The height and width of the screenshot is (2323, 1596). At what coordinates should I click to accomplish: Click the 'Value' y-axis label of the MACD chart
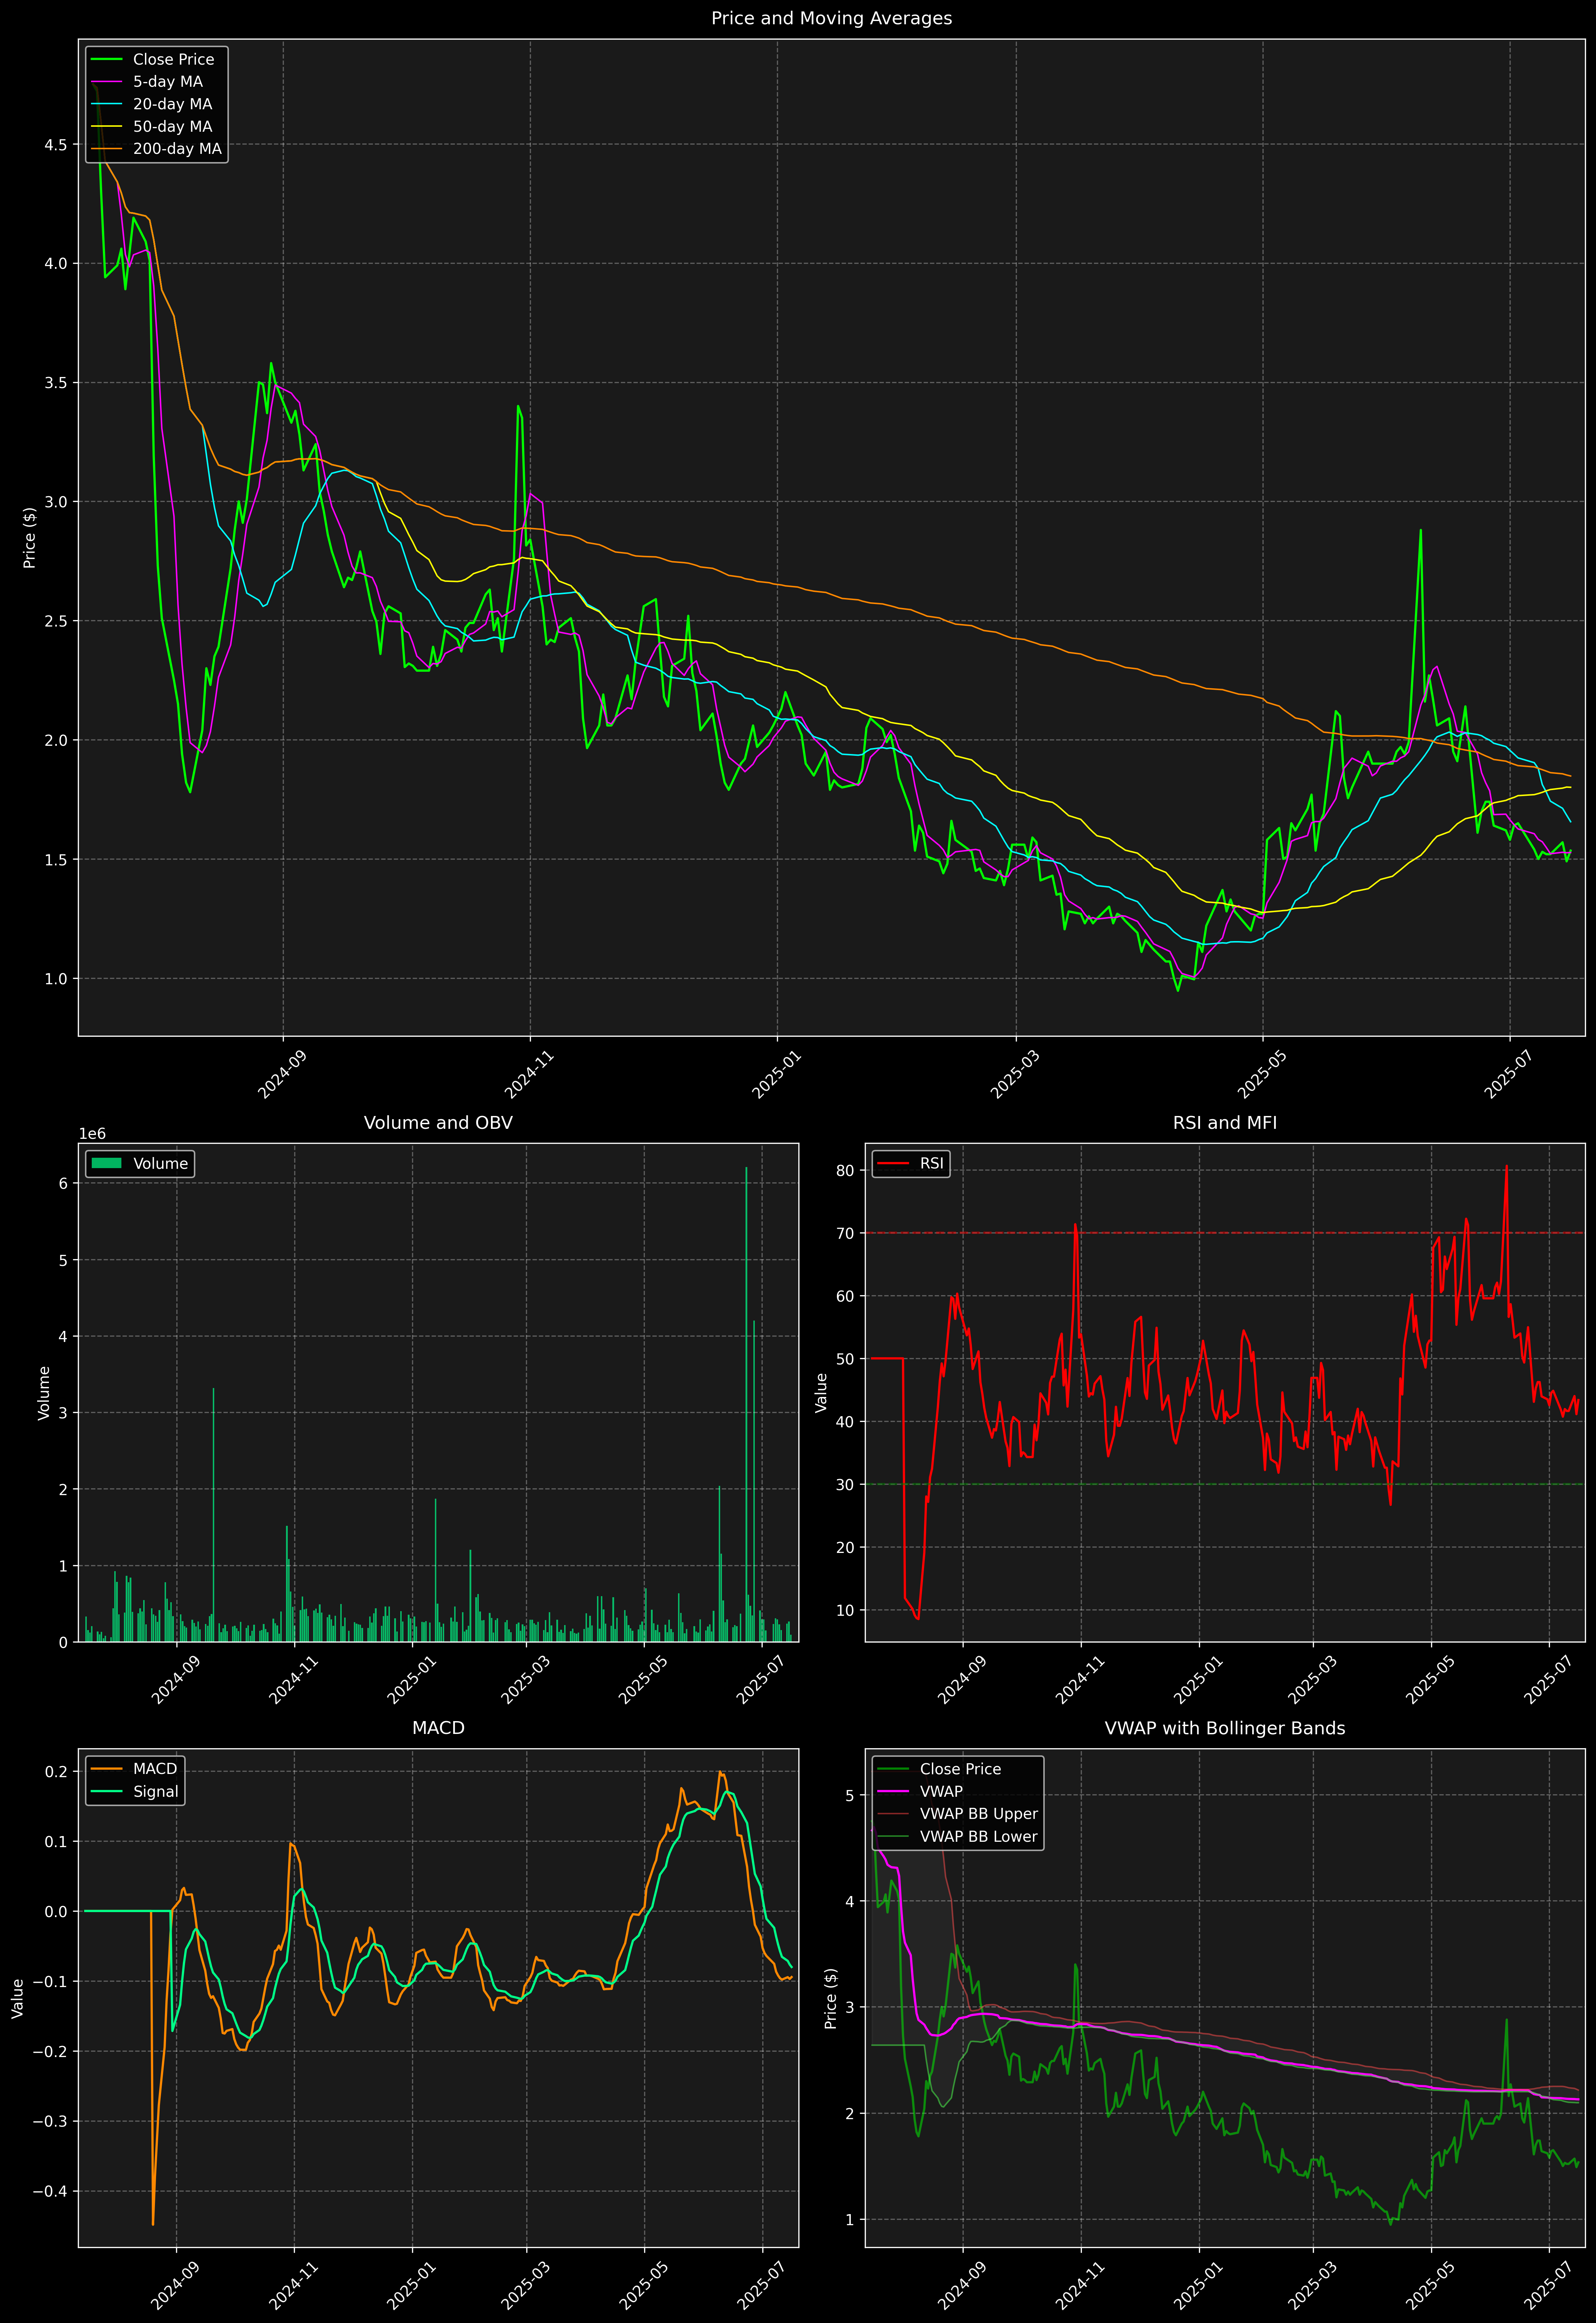coord(17,1998)
